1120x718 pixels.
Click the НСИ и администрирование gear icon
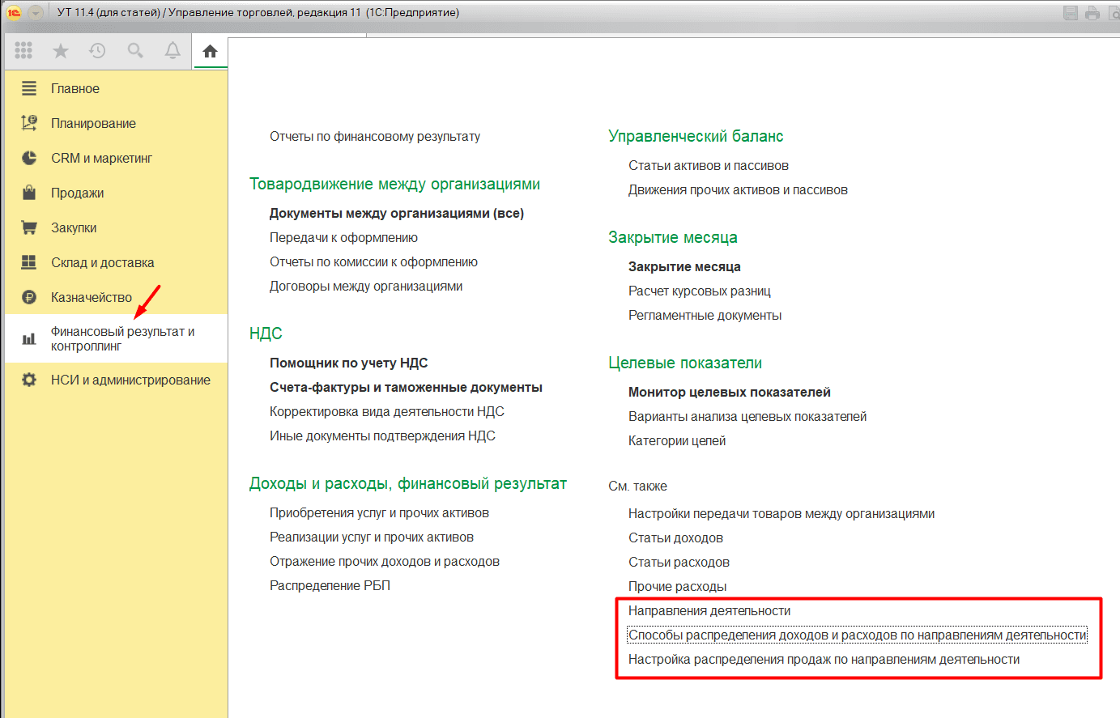coord(29,380)
